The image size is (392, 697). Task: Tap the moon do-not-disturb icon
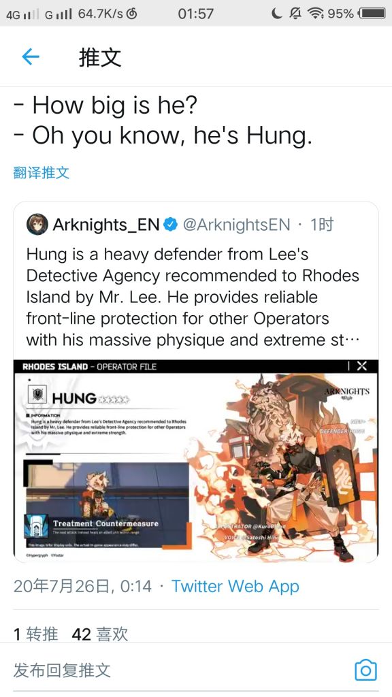[x=276, y=14]
